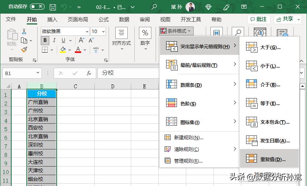This screenshot has height=186, width=307.
Task: Switch to the 插入 ribbon tab
Action: coord(52,19)
